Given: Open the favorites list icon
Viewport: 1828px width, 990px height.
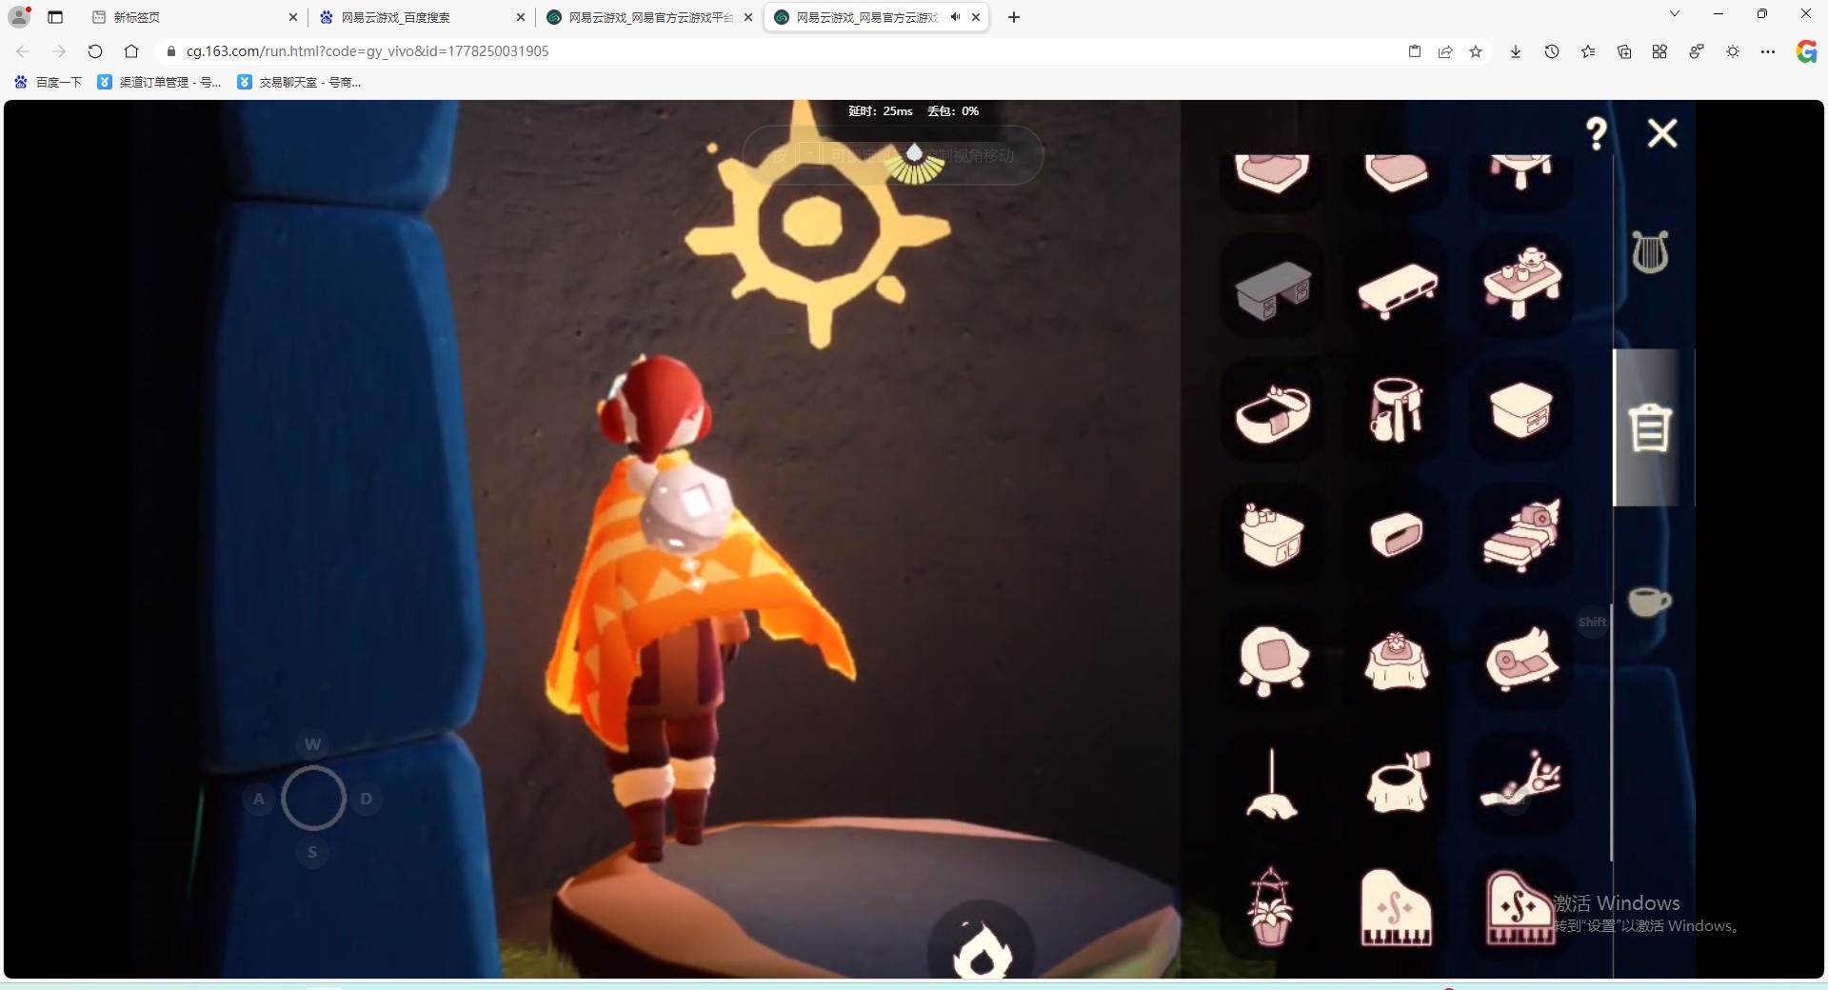Looking at the screenshot, I should pyautogui.click(x=1588, y=51).
